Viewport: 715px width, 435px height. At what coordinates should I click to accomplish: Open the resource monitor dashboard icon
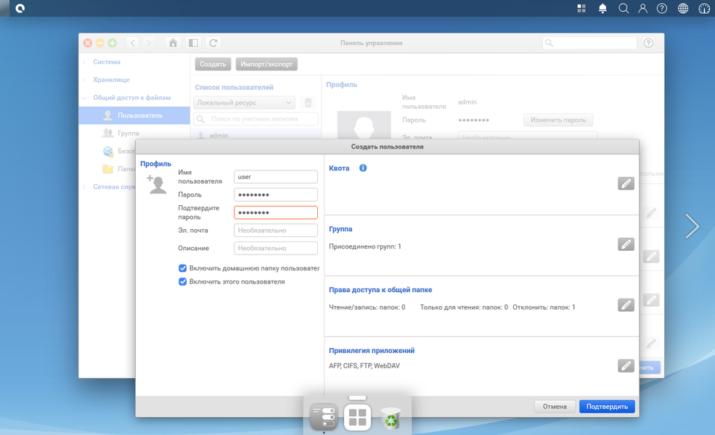(704, 8)
